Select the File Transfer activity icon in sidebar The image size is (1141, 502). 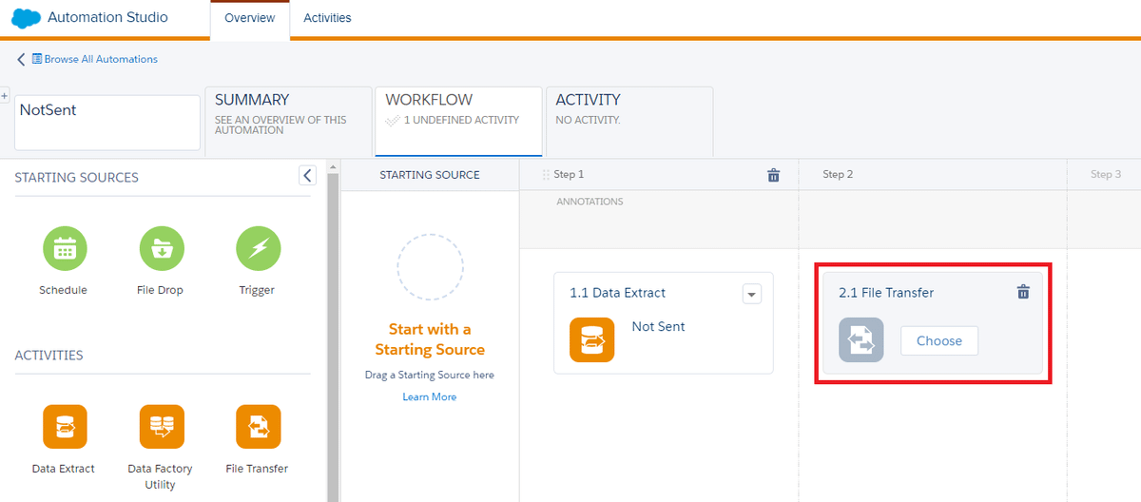[258, 427]
